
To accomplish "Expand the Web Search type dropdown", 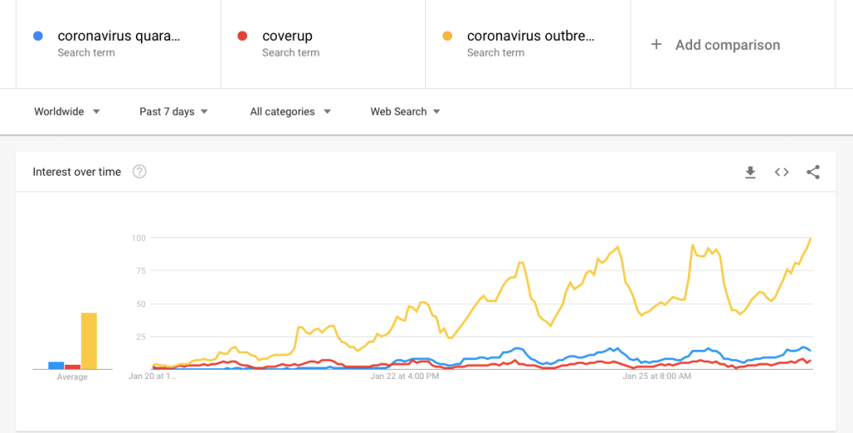I will click(x=405, y=112).
